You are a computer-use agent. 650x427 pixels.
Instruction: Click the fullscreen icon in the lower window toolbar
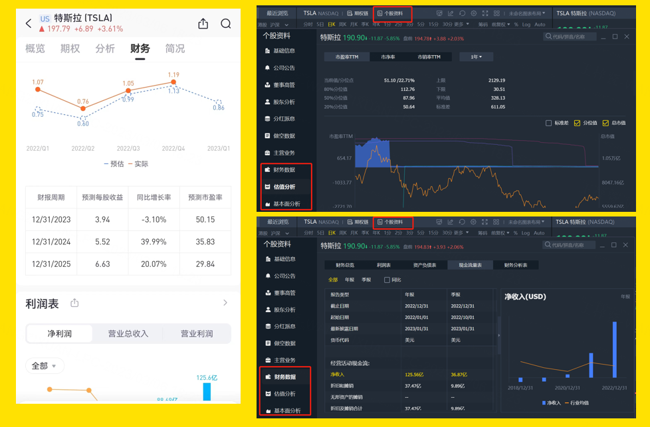pos(485,222)
